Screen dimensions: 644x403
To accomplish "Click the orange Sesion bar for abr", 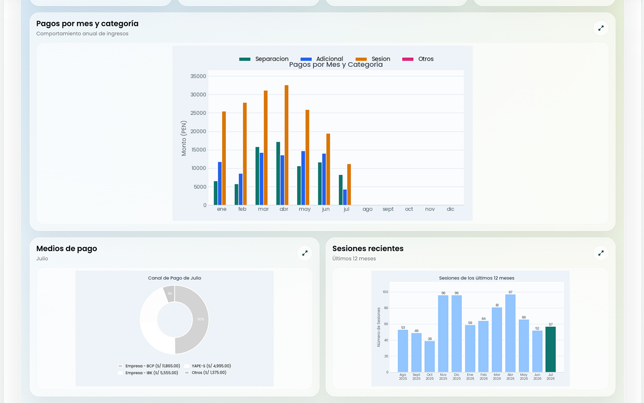I will [x=287, y=145].
